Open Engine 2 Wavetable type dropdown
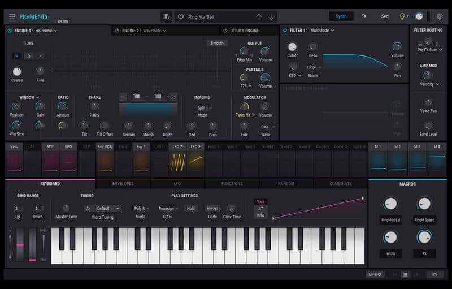This screenshot has width=452, height=289. pos(154,31)
